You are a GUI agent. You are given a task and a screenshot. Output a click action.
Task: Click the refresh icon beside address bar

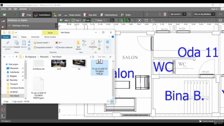tap(93, 57)
